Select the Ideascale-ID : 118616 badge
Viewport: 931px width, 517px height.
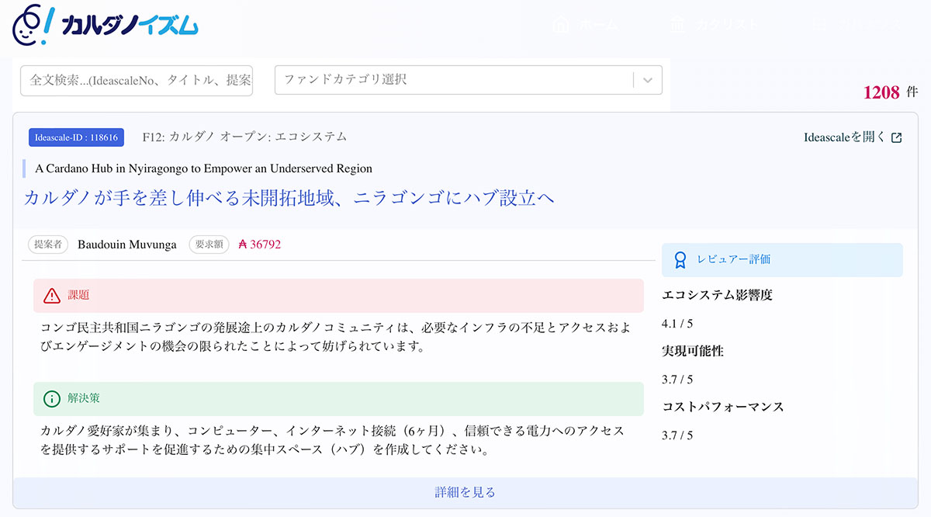coord(76,137)
